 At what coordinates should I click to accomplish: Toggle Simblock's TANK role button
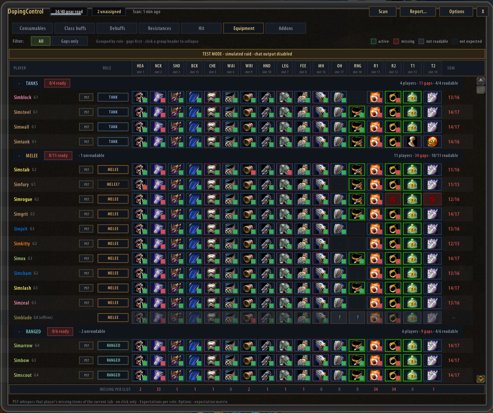[x=113, y=97]
